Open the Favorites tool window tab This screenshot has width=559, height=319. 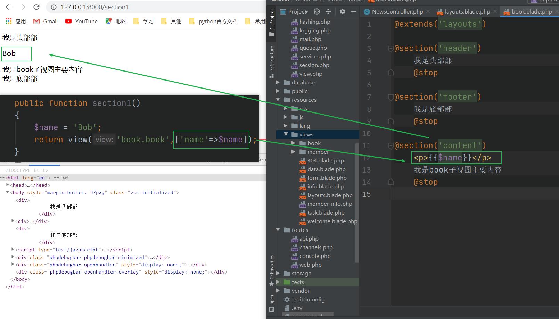(x=272, y=270)
